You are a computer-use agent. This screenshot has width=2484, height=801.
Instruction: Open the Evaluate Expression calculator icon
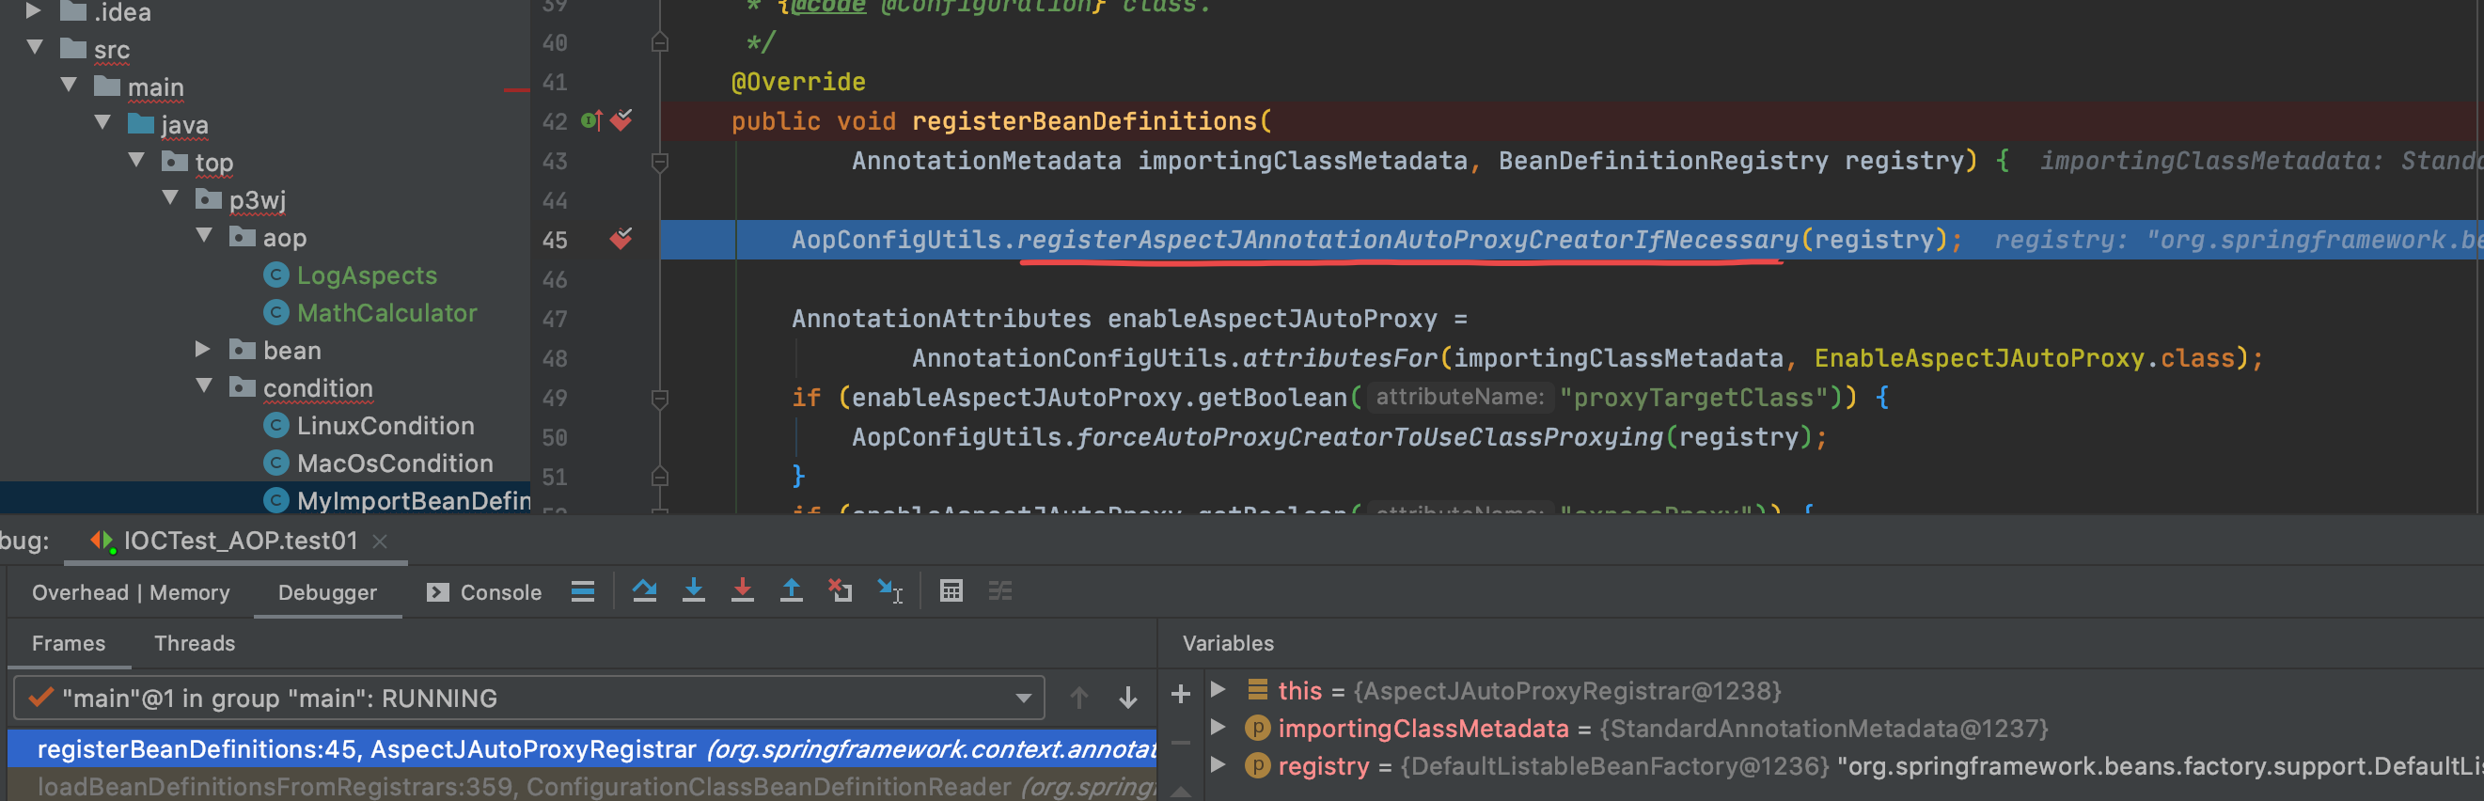(x=951, y=590)
